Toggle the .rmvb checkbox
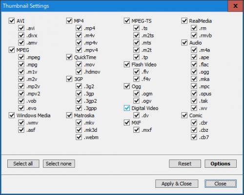The height and width of the screenshot is (195, 244). pyautogui.click(x=194, y=35)
